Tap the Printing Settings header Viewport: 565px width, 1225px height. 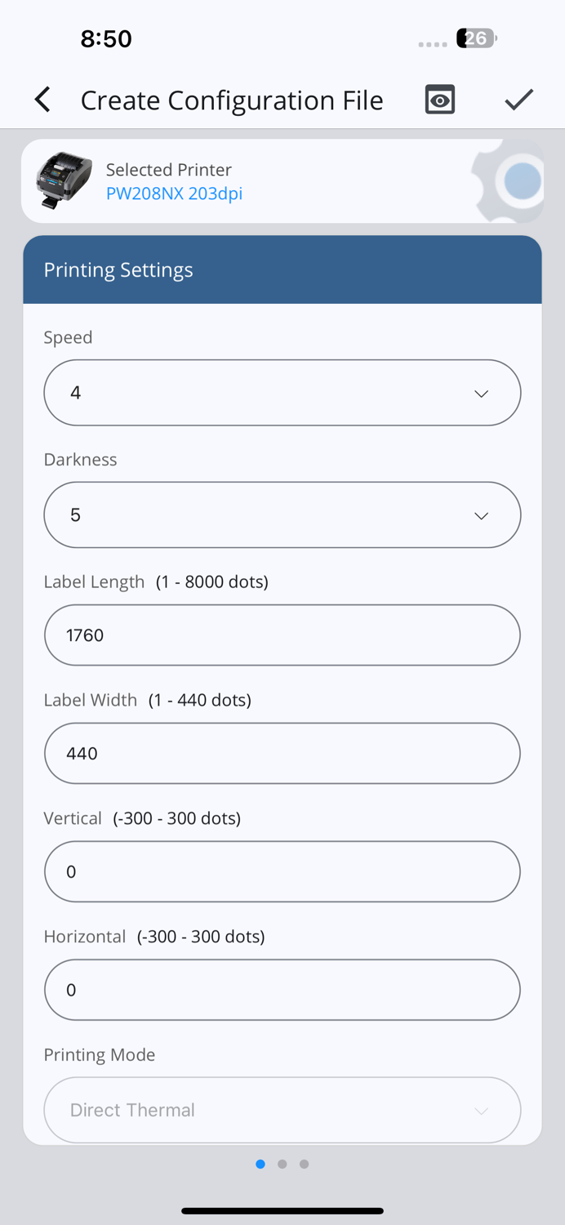pyautogui.click(x=282, y=270)
